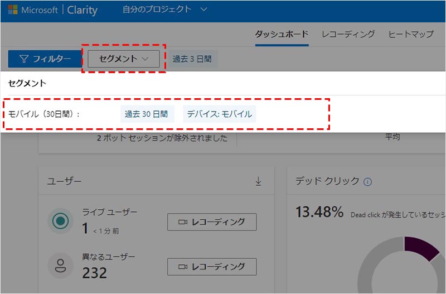Click the 過去 30 日間 segment chip
This screenshot has height=294, width=446.
(x=146, y=114)
